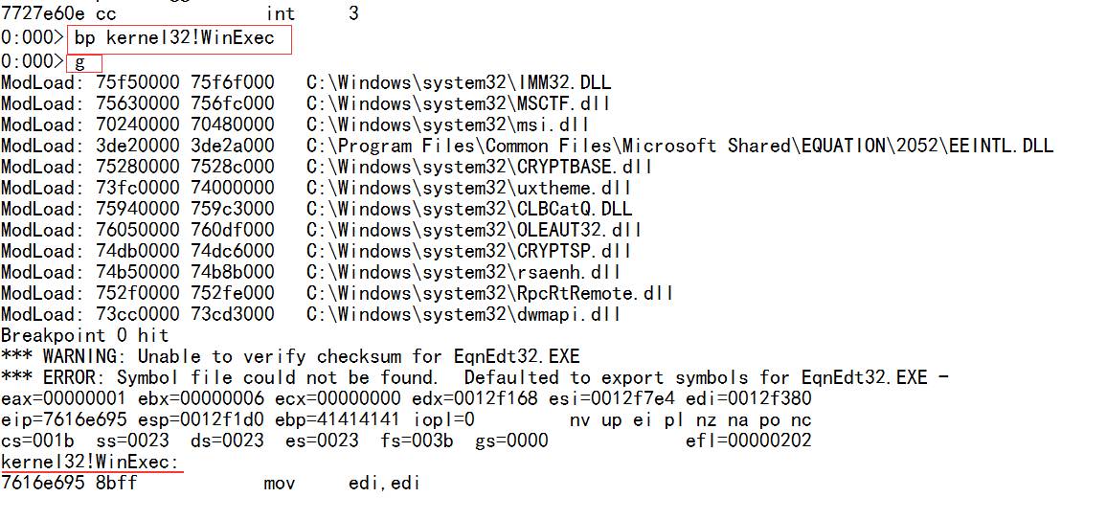This screenshot has width=1107, height=520.
Task: Click the EEINTL.DLL Equation path
Action: 679,146
